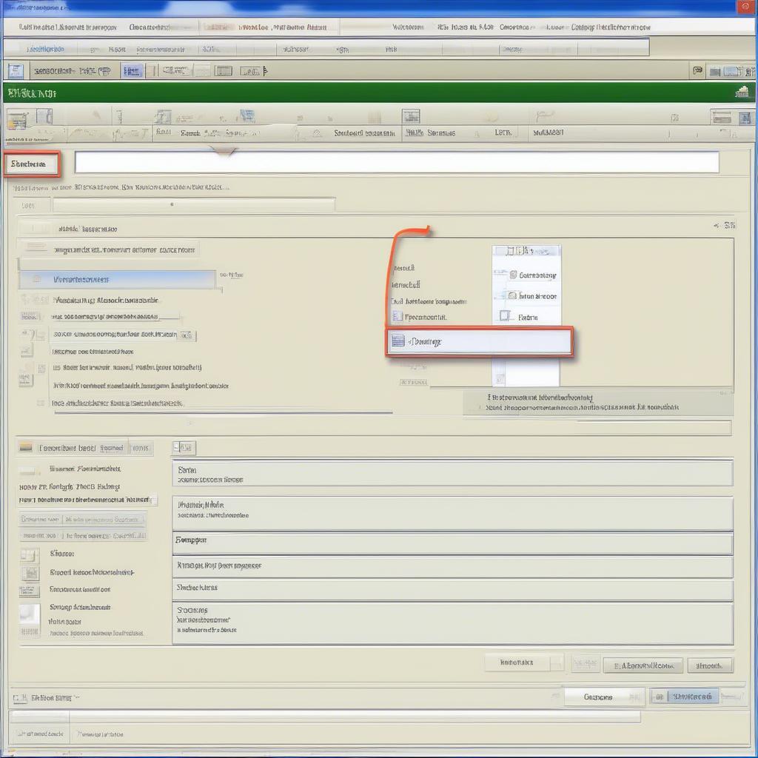The image size is (758, 758).
Task: Click the striped panel icon near the ribbon's right end
Action: 721,118
